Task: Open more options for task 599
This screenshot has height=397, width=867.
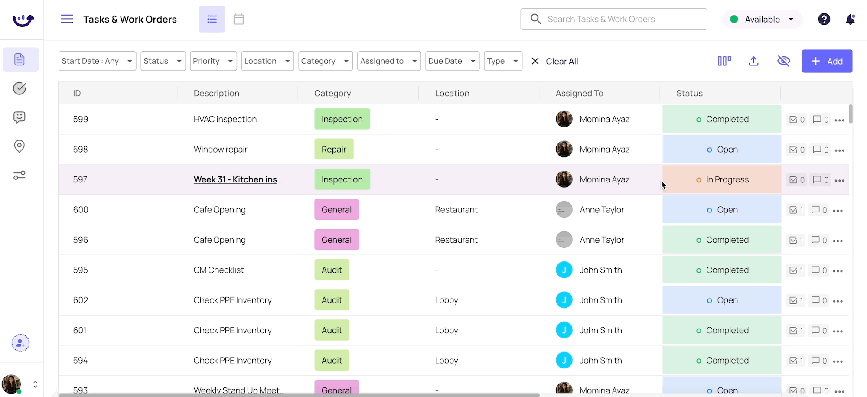Action: click(x=840, y=120)
